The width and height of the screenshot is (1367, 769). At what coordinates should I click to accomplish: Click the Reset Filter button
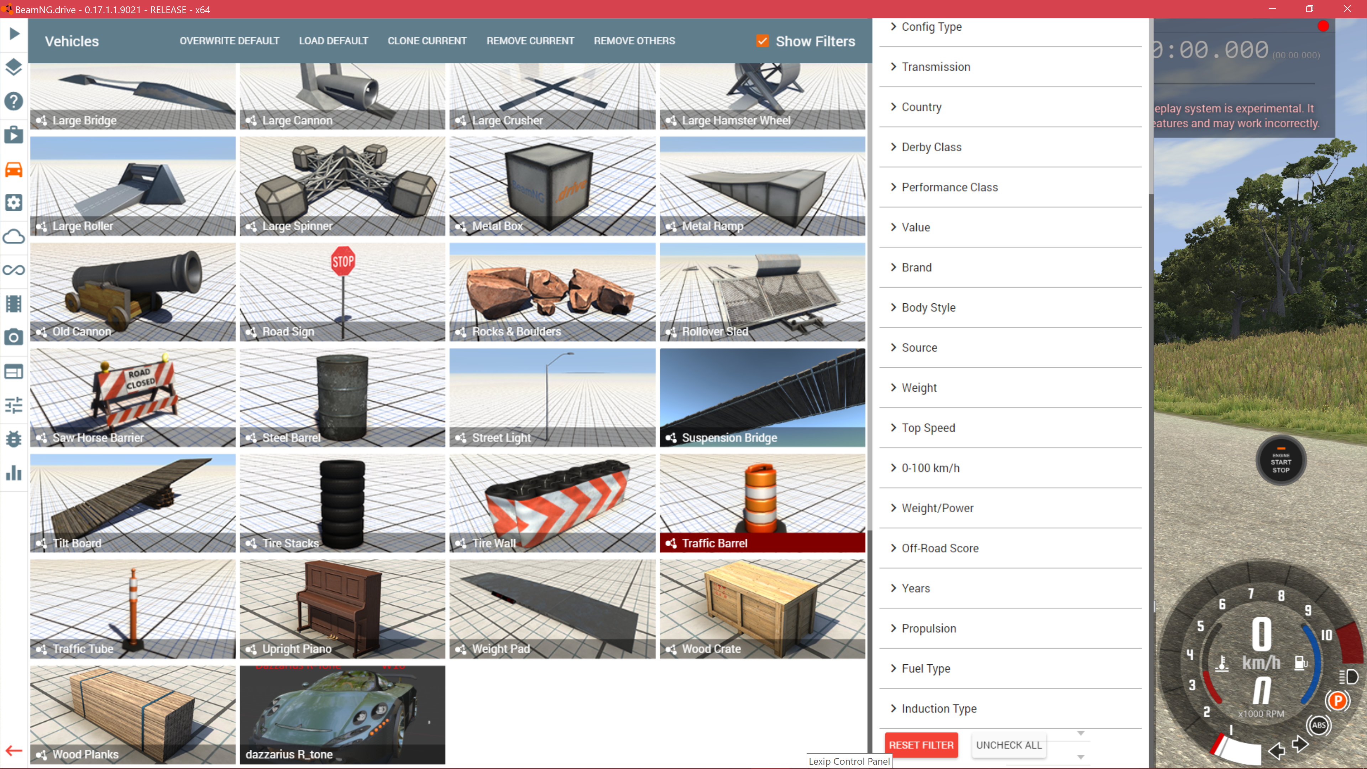pos(921,745)
